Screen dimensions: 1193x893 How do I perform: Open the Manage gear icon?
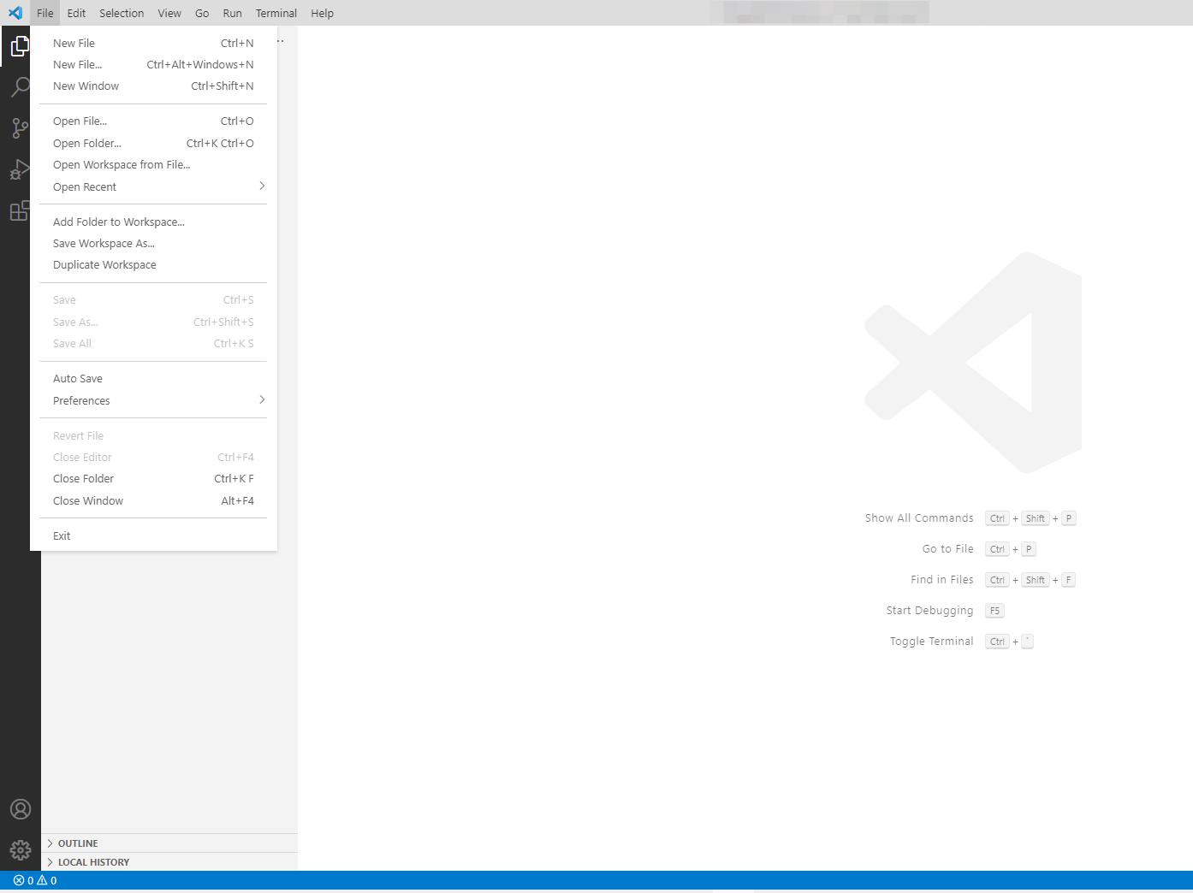tap(21, 850)
